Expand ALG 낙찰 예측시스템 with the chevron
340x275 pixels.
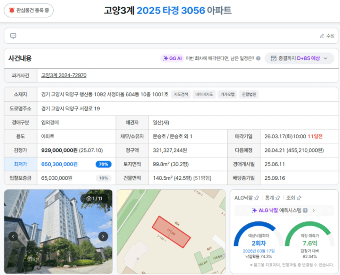[314, 210]
